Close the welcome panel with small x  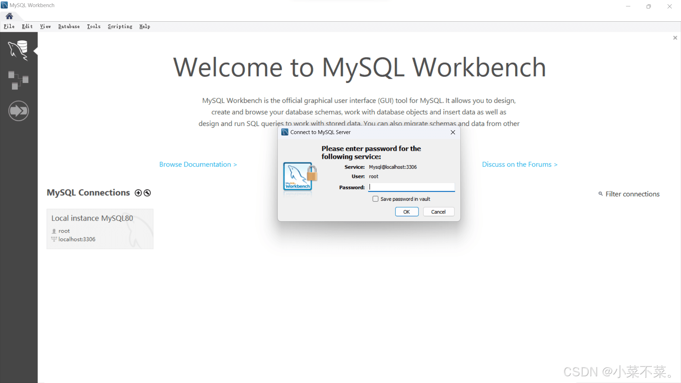[x=675, y=38]
